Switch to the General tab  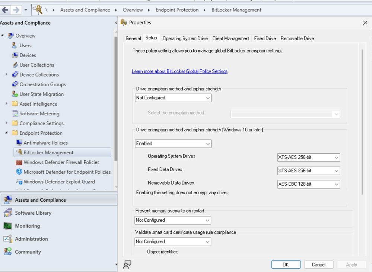133,38
